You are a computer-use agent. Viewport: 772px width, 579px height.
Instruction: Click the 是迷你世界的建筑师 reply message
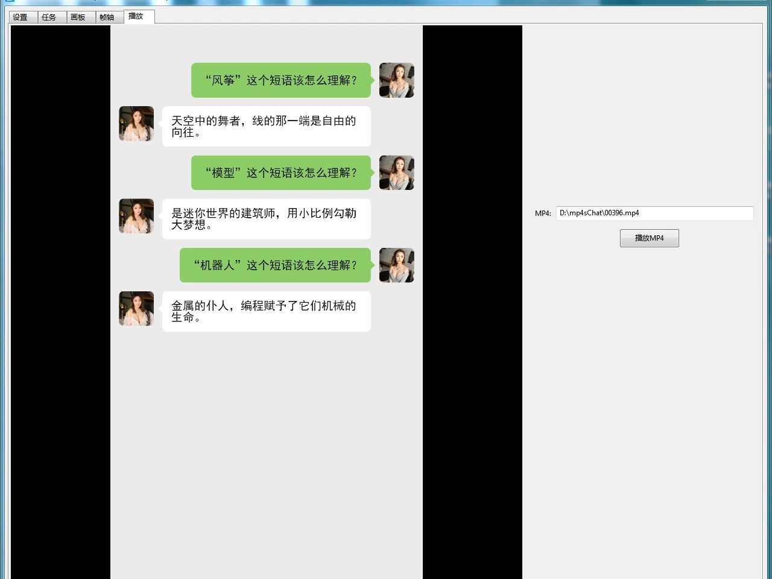266,219
